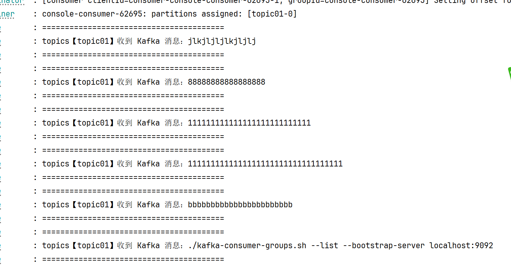Click the Kafka message '88888888888888888'
Image resolution: width=511 pixels, height=268 pixels.
click(x=227, y=82)
